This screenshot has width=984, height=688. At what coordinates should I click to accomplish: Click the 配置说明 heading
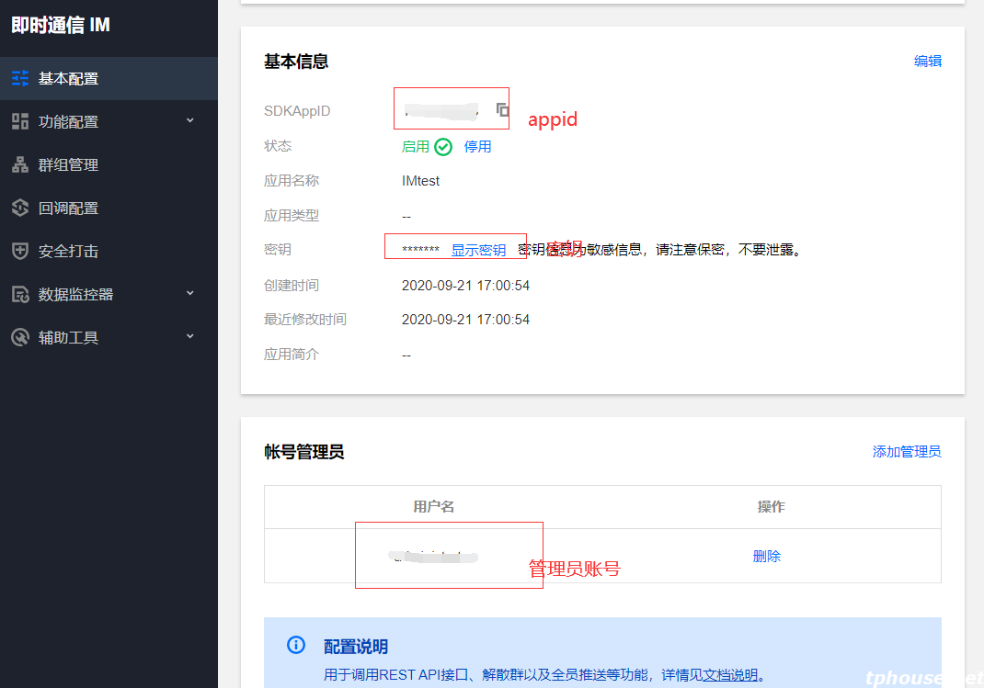pyautogui.click(x=356, y=646)
